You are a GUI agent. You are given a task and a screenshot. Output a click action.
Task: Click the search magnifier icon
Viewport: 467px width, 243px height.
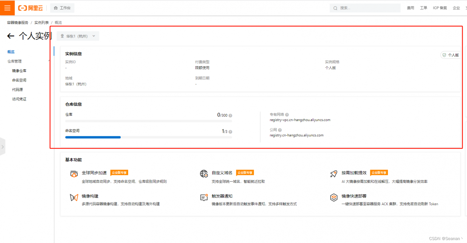click(x=335, y=8)
